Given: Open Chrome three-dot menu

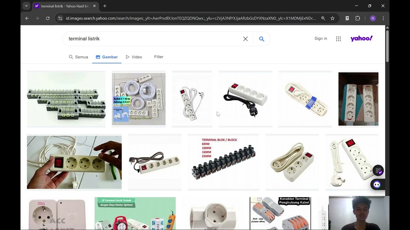Looking at the screenshot, I should click(383, 18).
